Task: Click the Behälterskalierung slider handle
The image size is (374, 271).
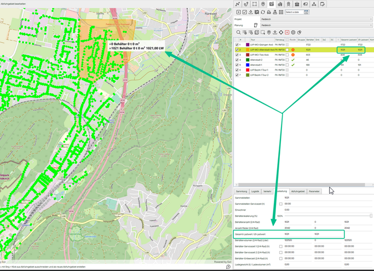Action: tap(371, 216)
